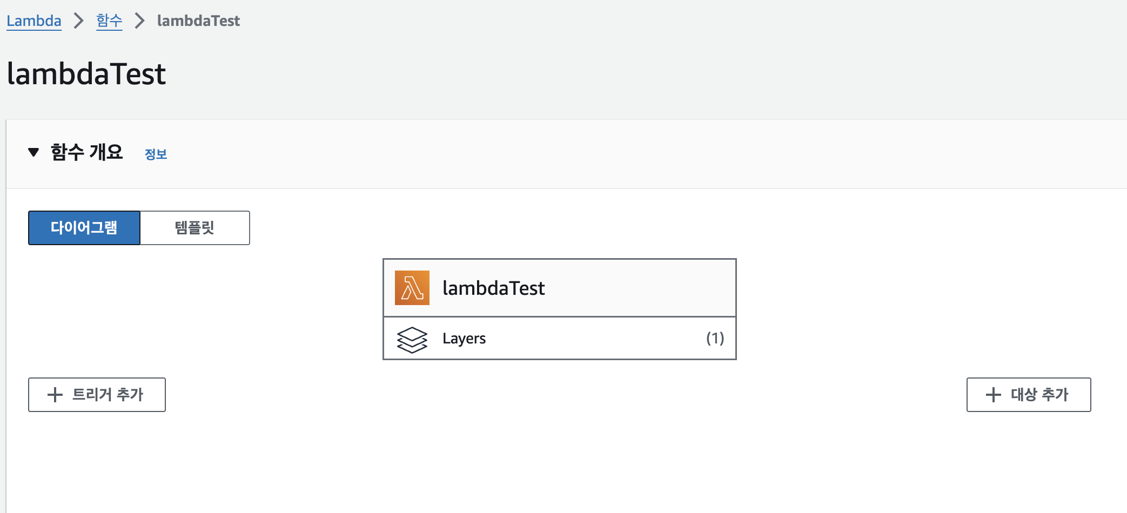Viewport: 1127px width, 513px height.
Task: Open the Layers row in diagram
Action: 560,339
